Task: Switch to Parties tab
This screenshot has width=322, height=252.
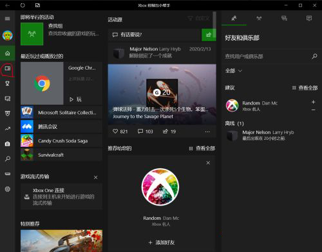Action: point(259,18)
